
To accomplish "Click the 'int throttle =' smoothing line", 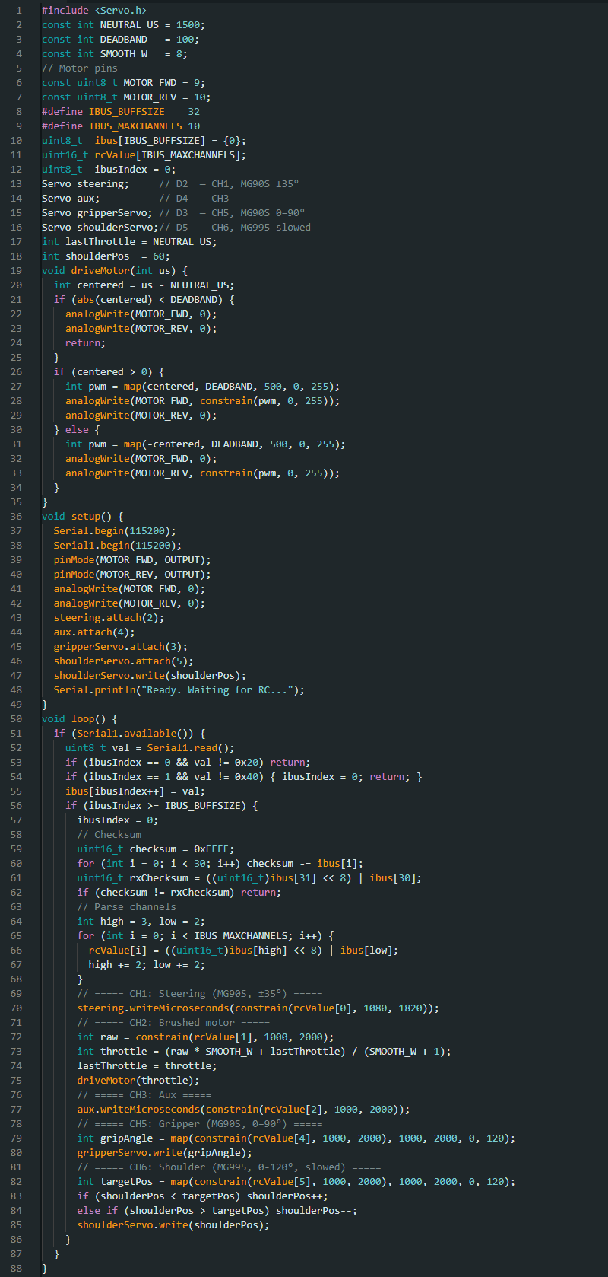I will click(264, 1052).
